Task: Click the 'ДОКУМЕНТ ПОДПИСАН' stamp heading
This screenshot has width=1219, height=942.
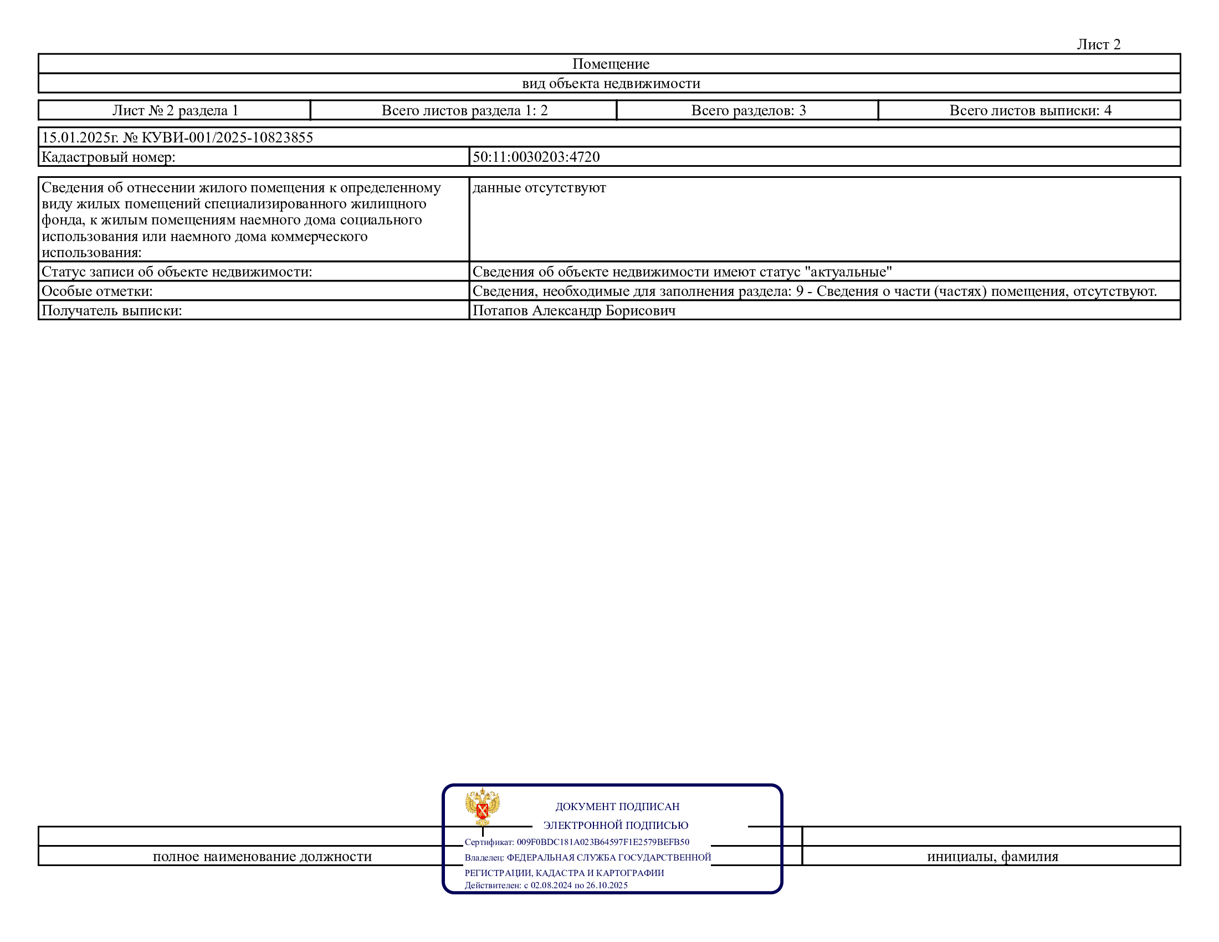Action: coord(617,806)
